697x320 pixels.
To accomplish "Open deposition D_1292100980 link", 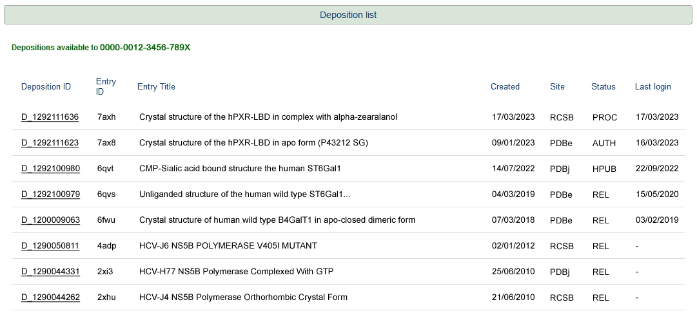I will 50,169.
